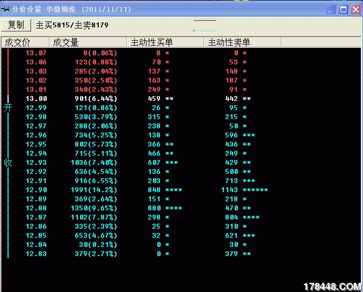Viewport: 363px width, 292px height.
Task: Sort by 成交量 column header
Action: point(88,42)
